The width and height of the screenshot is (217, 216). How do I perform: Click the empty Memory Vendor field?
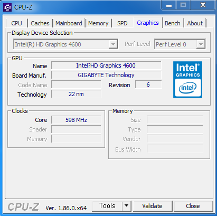point(175,139)
